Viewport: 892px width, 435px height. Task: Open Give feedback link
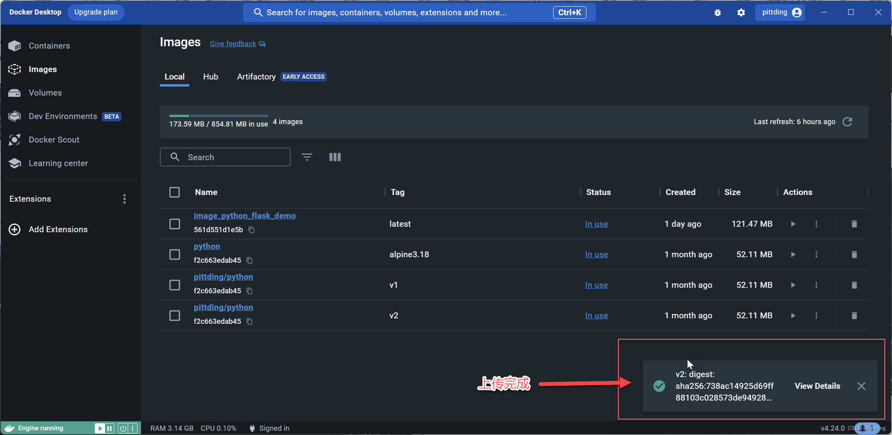click(x=237, y=44)
